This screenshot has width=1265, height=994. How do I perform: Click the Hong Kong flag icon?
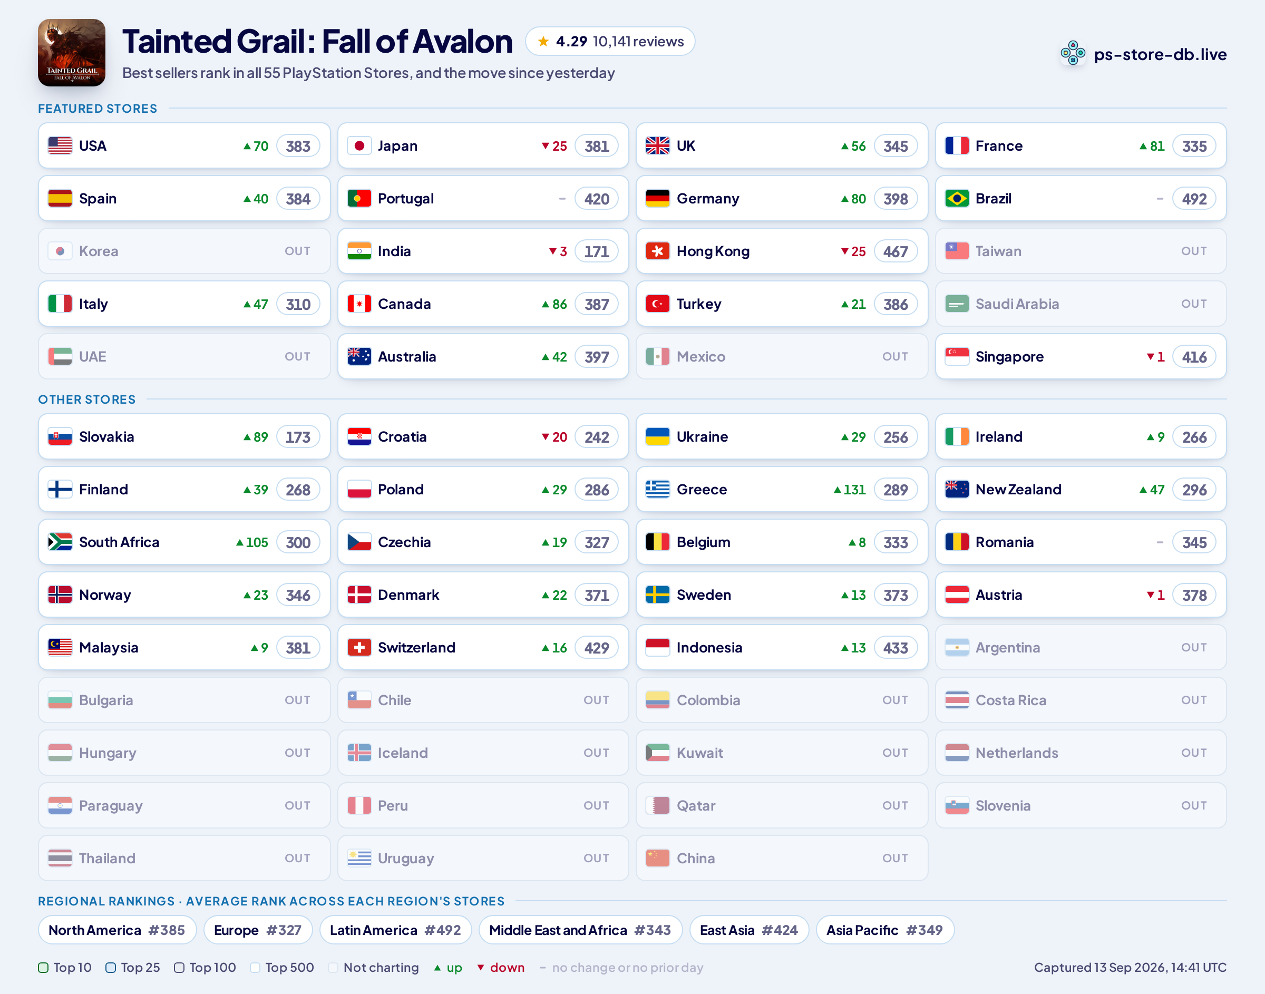tap(657, 251)
